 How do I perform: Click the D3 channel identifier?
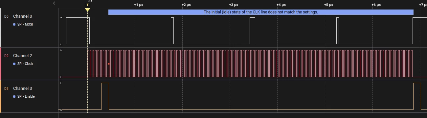pyautogui.click(x=6, y=88)
